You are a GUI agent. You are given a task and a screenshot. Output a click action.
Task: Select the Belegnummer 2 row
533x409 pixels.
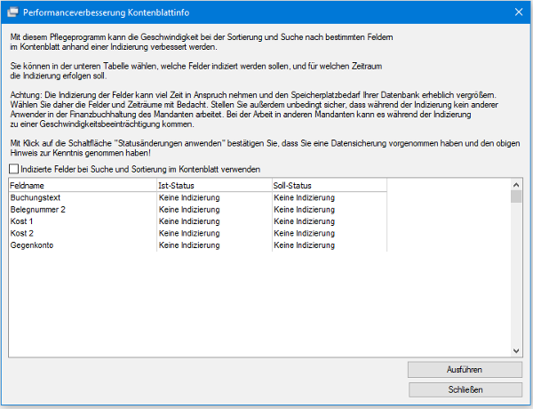click(198, 210)
